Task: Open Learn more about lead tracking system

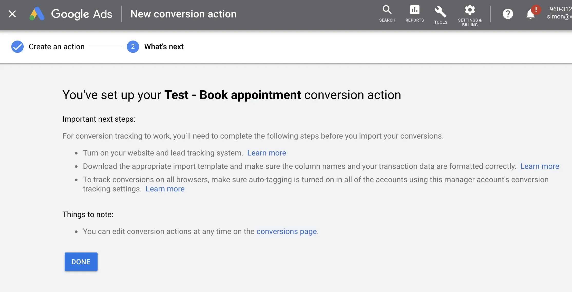Action: coord(266,153)
